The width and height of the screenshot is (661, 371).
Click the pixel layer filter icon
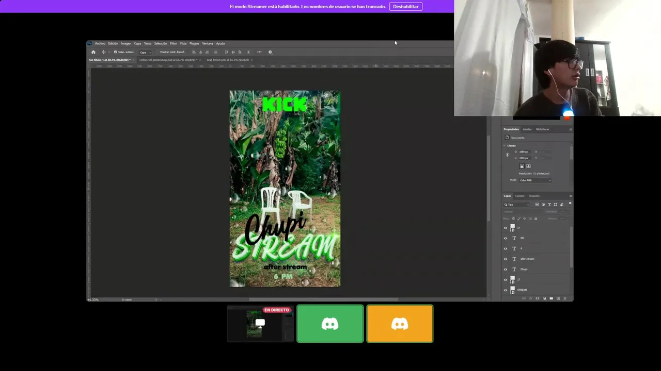(537, 205)
